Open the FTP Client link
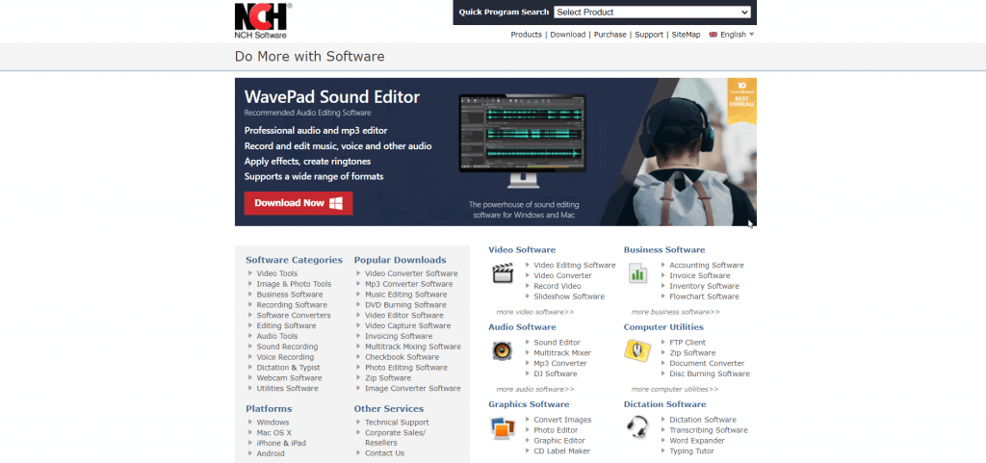The width and height of the screenshot is (986, 463). pyautogui.click(x=688, y=343)
